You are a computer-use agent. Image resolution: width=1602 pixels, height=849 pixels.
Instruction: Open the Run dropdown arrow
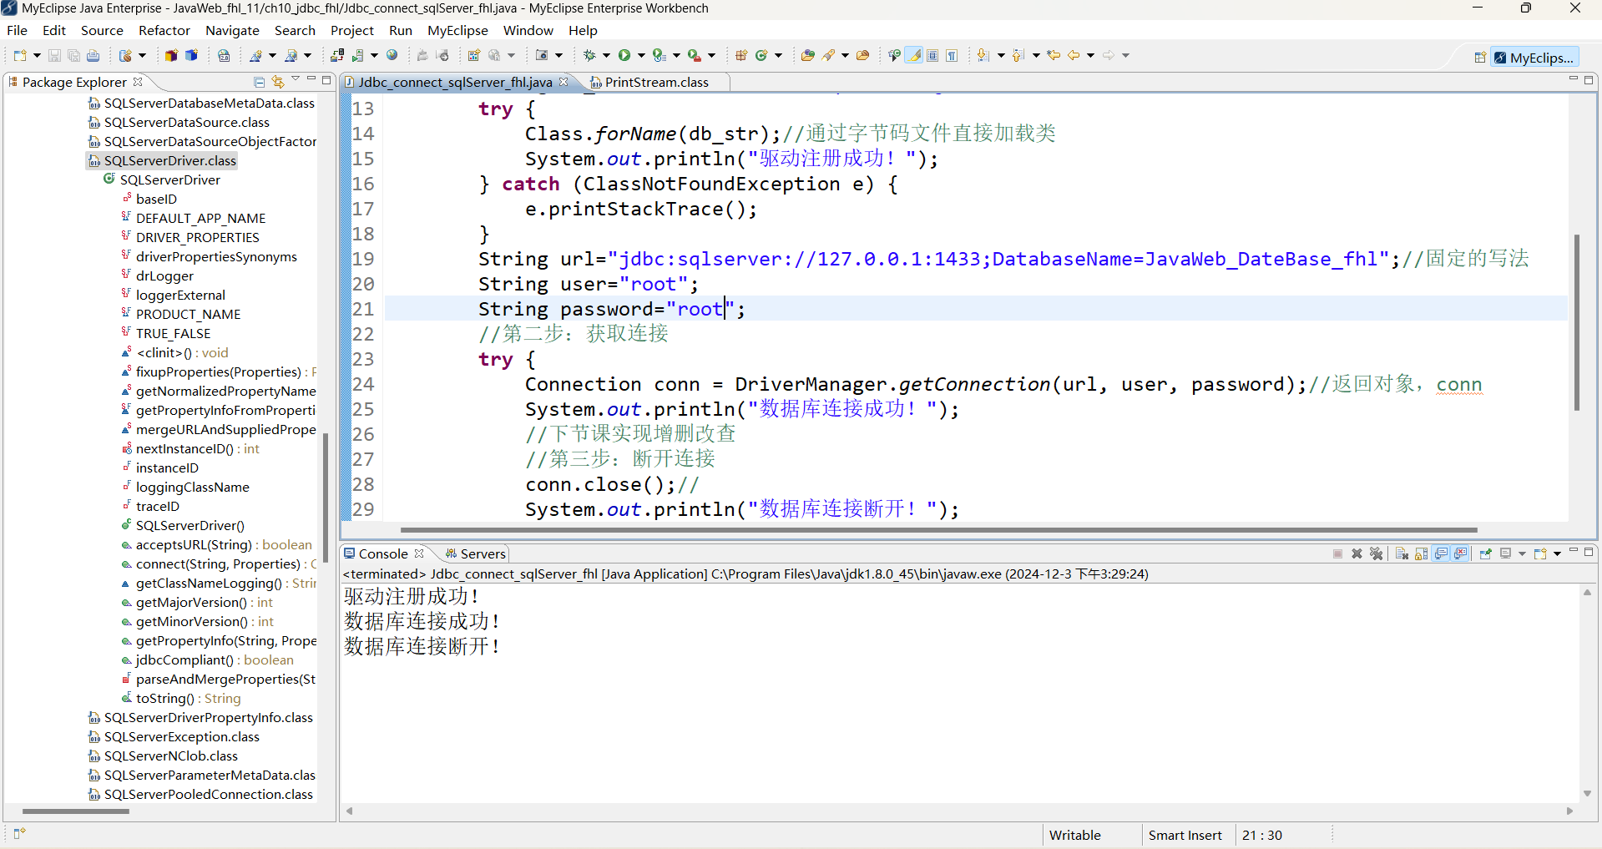(641, 55)
